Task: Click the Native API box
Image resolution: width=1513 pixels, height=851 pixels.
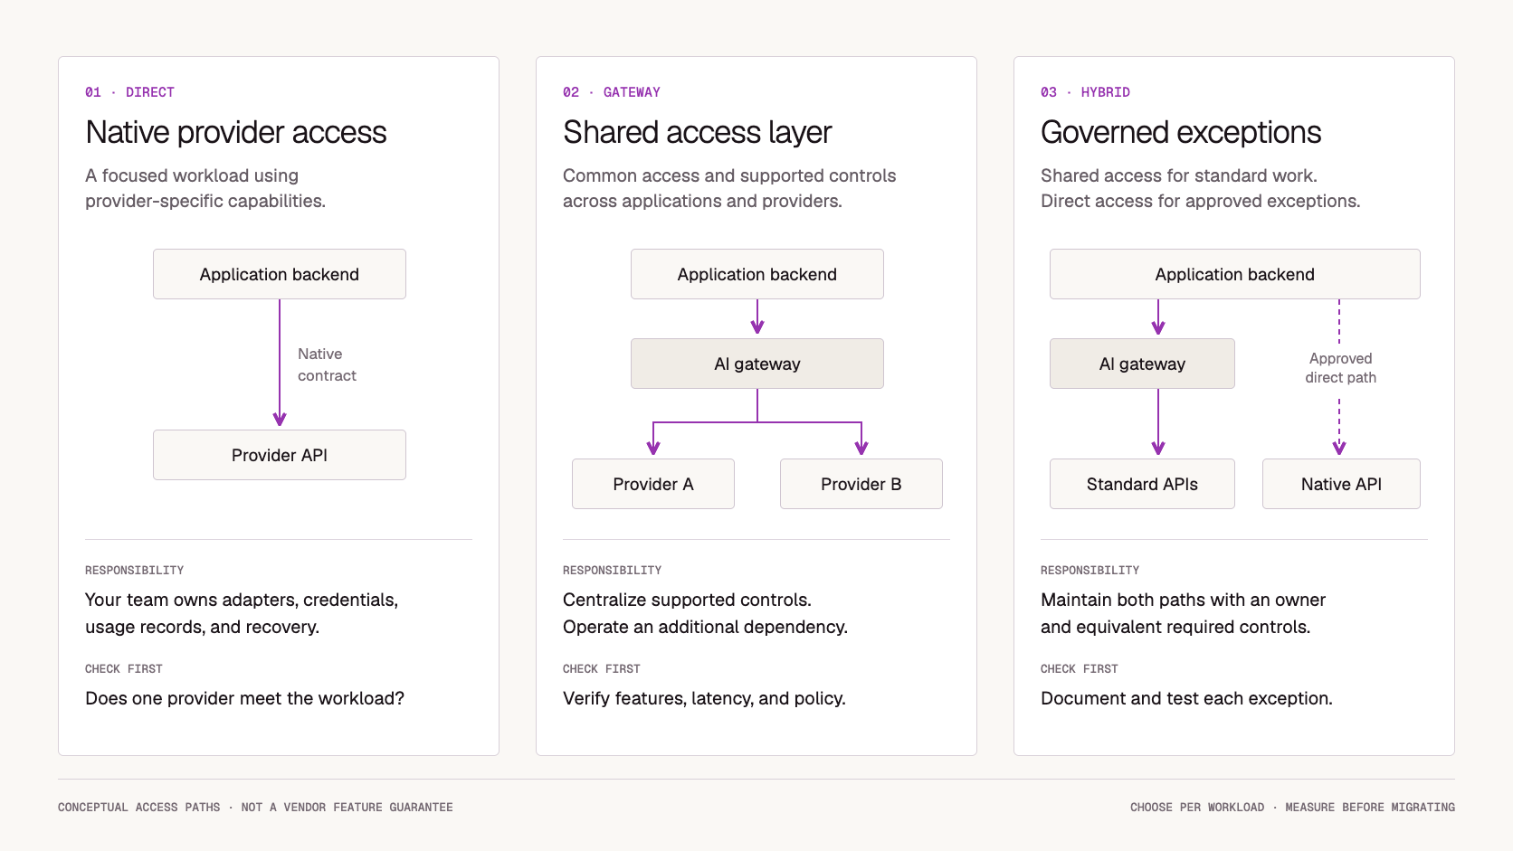Action: 1341,484
